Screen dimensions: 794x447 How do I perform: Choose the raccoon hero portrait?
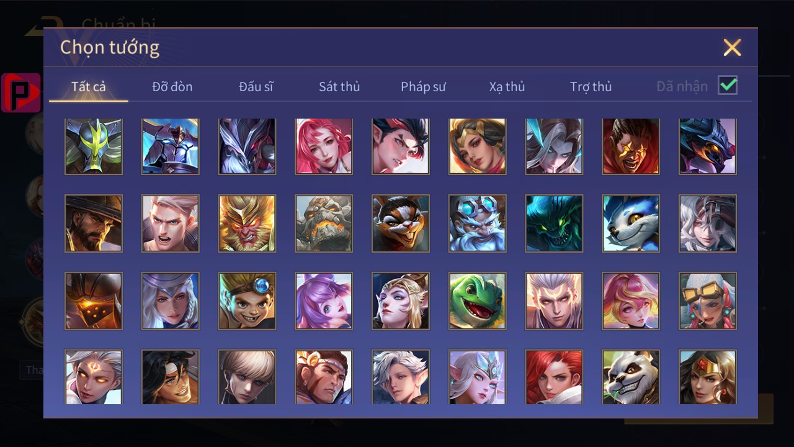click(401, 223)
